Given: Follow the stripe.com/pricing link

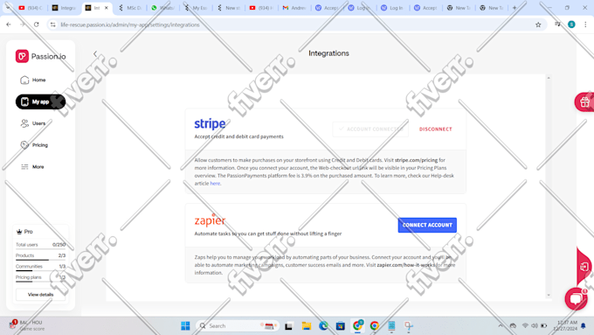Looking at the screenshot, I should 416,160.
